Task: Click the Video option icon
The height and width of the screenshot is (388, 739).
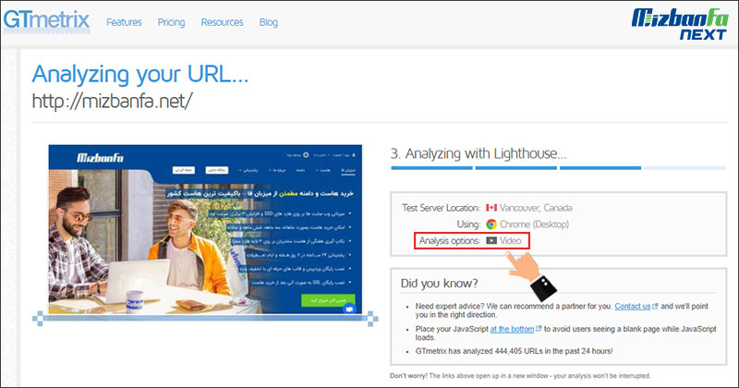Action: pyautogui.click(x=491, y=240)
